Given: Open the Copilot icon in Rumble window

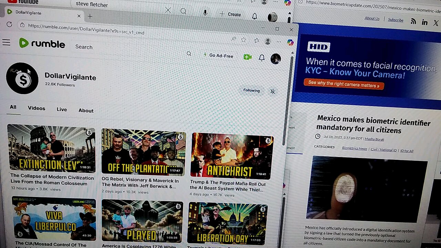Looking at the screenshot, I should [290, 42].
